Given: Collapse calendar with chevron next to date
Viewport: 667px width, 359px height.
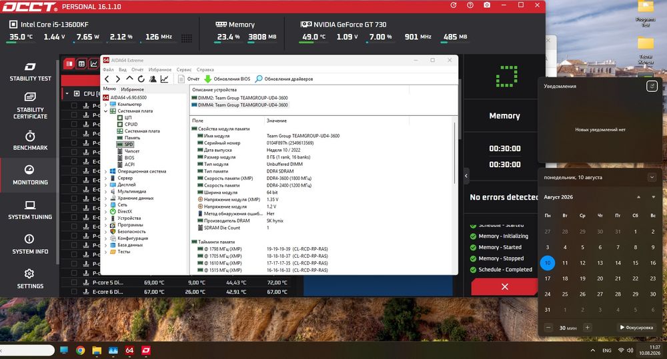Looking at the screenshot, I should coord(652,177).
